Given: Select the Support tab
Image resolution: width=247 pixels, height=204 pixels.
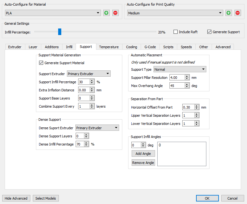Looking at the screenshot, I should coord(86,47).
